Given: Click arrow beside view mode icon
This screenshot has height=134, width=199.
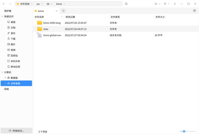Looking at the screenshot, I should (160, 4).
